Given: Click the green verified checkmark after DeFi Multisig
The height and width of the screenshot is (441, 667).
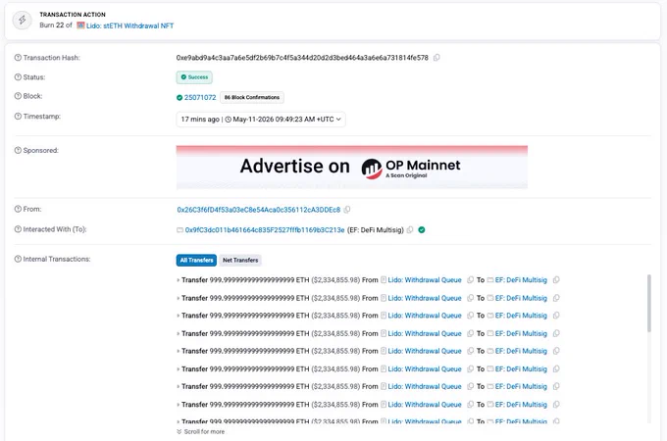Looking at the screenshot, I should click(x=422, y=230).
